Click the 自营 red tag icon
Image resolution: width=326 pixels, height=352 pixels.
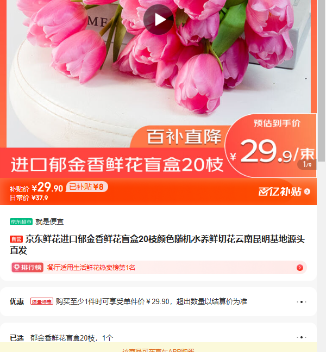pos(16,239)
